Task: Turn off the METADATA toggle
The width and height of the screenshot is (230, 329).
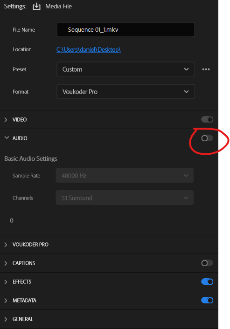Action: (x=207, y=300)
